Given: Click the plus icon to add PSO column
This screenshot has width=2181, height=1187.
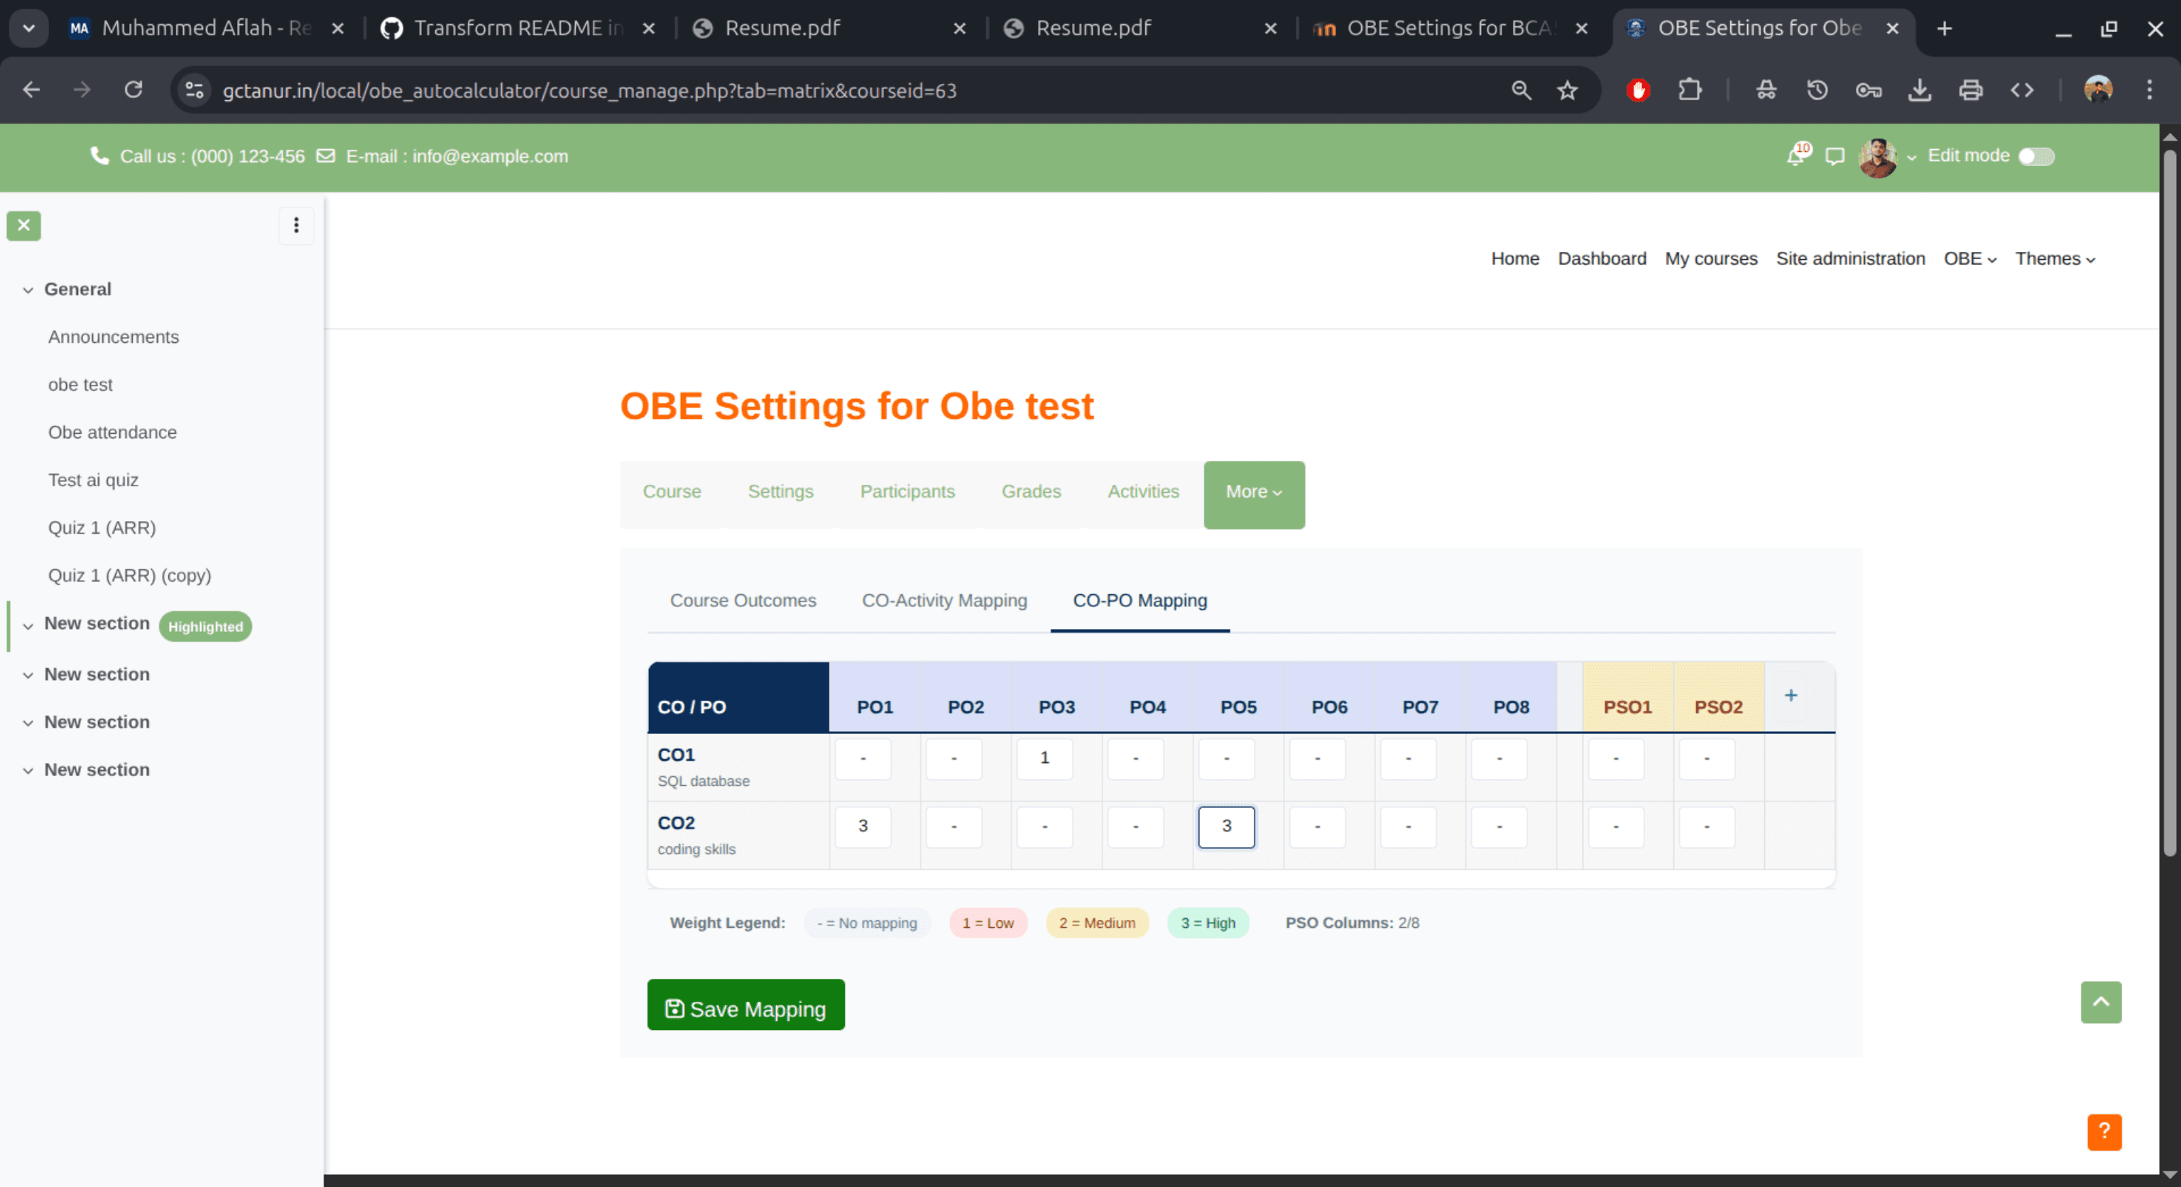Looking at the screenshot, I should tap(1791, 696).
